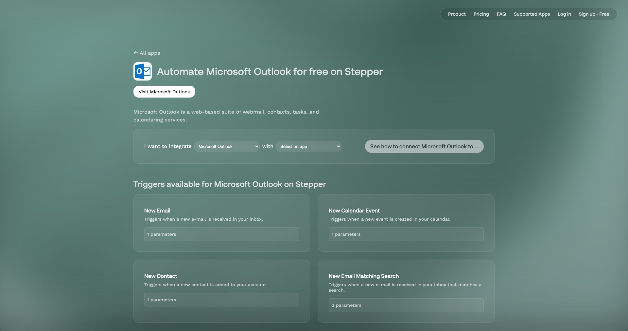
Task: Open the Select an app dropdown
Action: 309,146
